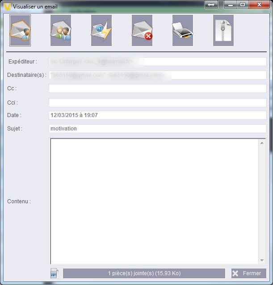Screen dimensions: 273x285
Task: Click the reply to sender envelope icon
Action: (x=20, y=30)
